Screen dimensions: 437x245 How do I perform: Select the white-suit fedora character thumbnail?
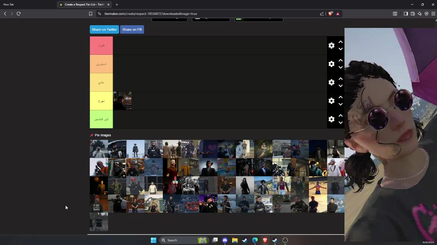point(336,167)
